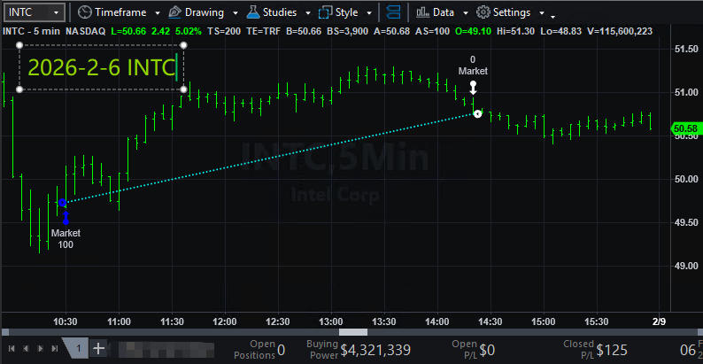Viewport: 703px width, 364px height.
Task: Add a new chart tab with plus
Action: (x=99, y=348)
